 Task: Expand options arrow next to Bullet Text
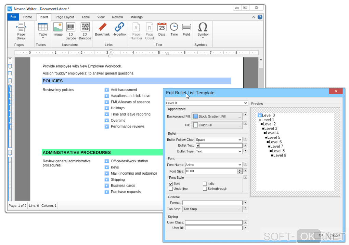pos(245,145)
